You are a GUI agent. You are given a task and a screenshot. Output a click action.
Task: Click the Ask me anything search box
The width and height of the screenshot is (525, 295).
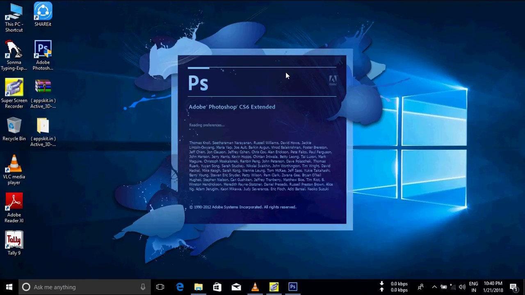[85, 287]
